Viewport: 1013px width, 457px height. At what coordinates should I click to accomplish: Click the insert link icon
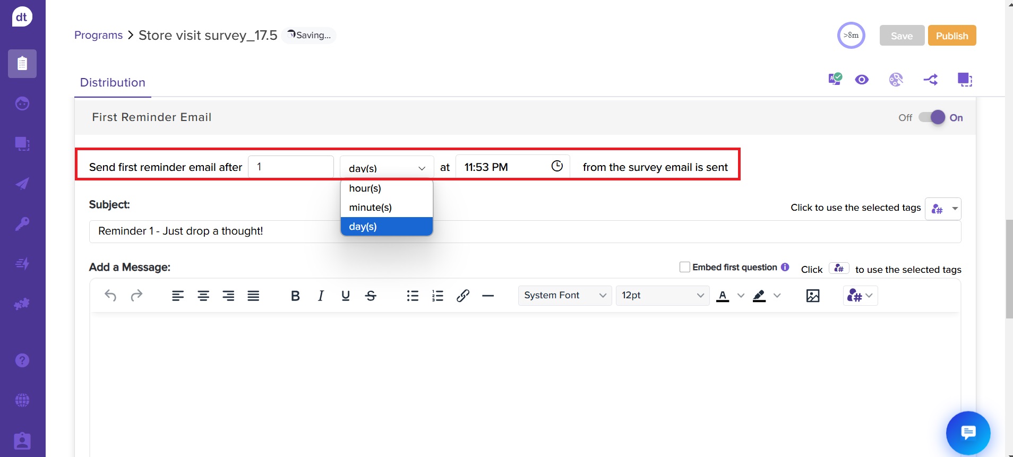[x=462, y=296]
